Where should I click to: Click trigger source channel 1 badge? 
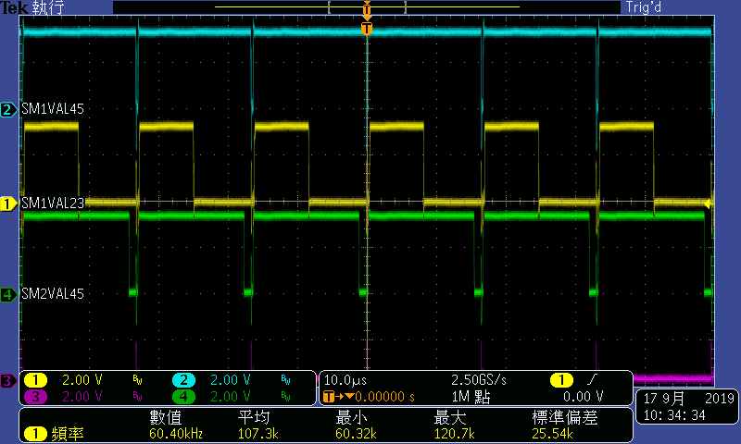click(561, 380)
